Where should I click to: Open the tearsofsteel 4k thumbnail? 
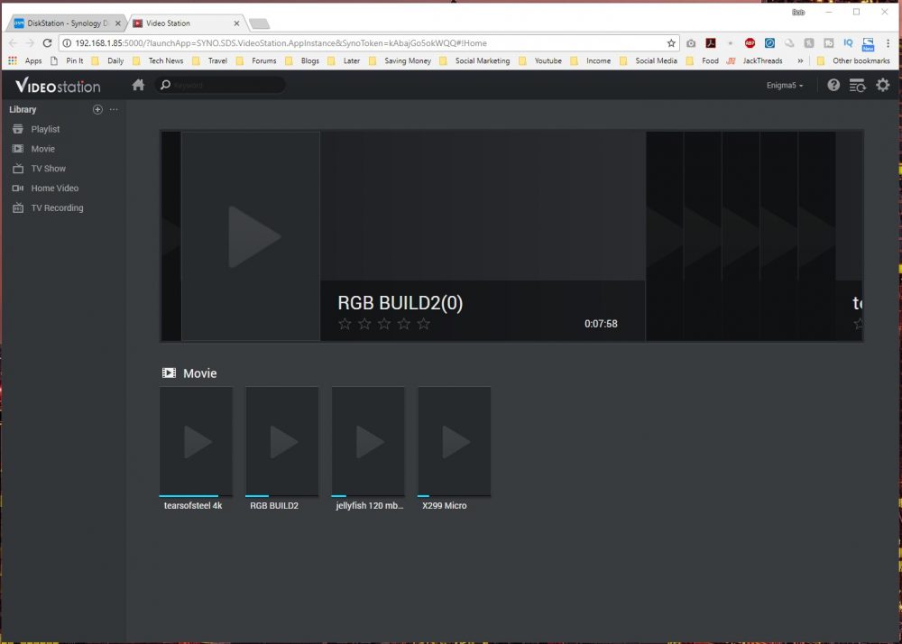coord(196,441)
